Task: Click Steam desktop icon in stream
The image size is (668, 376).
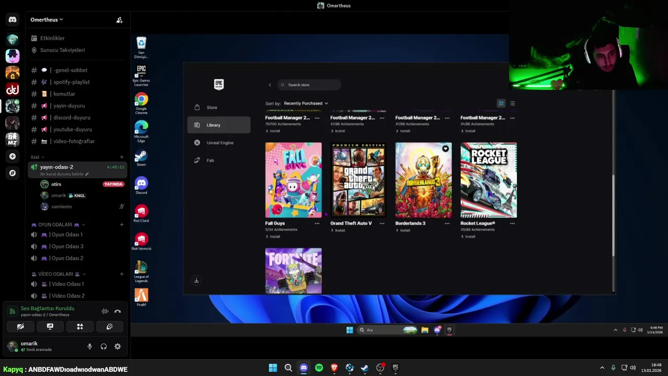Action: tap(141, 158)
